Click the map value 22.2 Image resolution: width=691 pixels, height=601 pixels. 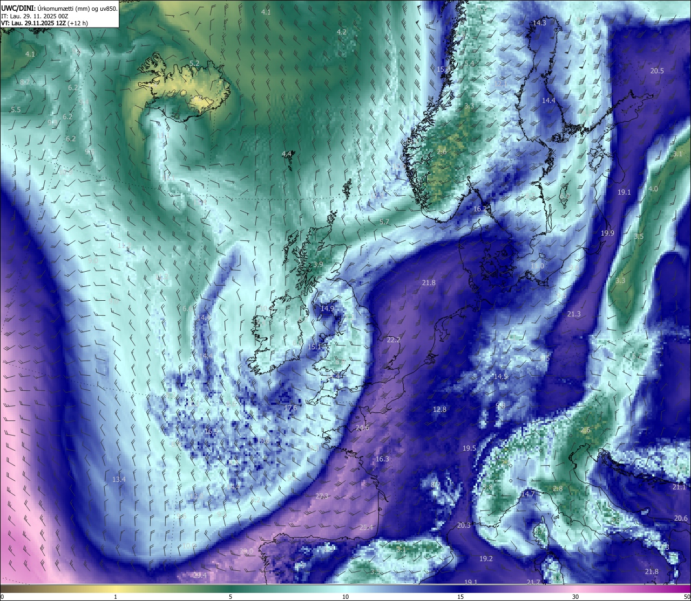coord(394,340)
